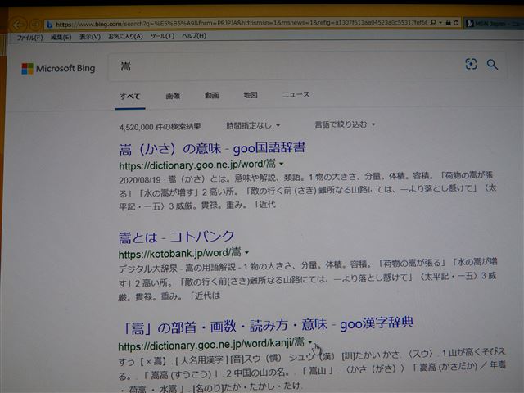Click the refresh icon in address bar
Viewport: 524px width, 393px height.
pos(456,23)
